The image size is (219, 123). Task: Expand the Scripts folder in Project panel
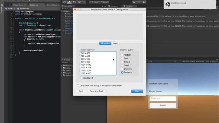point(62,73)
